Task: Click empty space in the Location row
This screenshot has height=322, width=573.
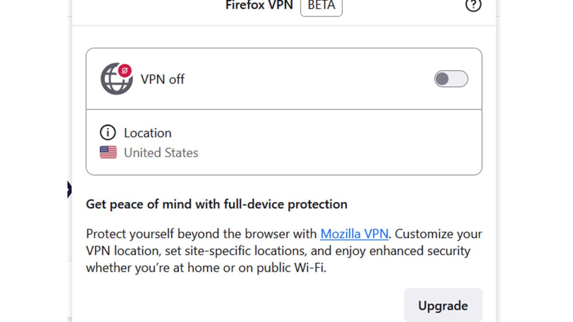Action: 334,142
